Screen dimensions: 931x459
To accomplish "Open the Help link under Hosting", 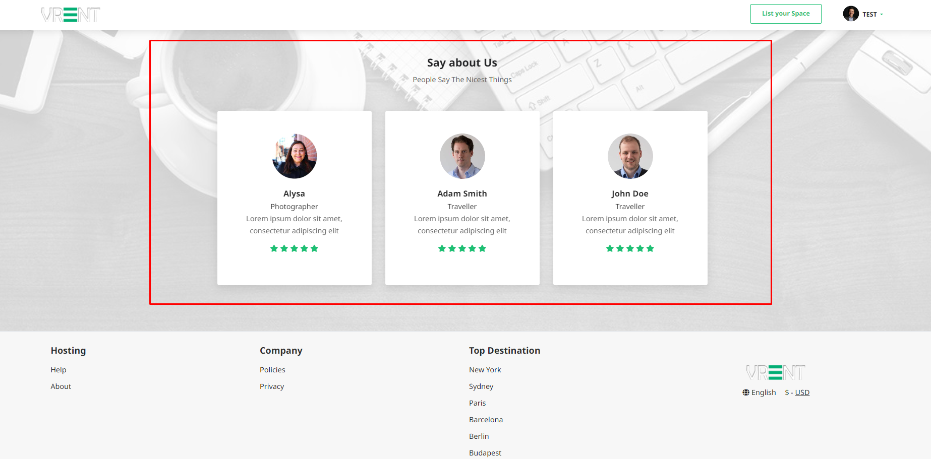I will 59,370.
